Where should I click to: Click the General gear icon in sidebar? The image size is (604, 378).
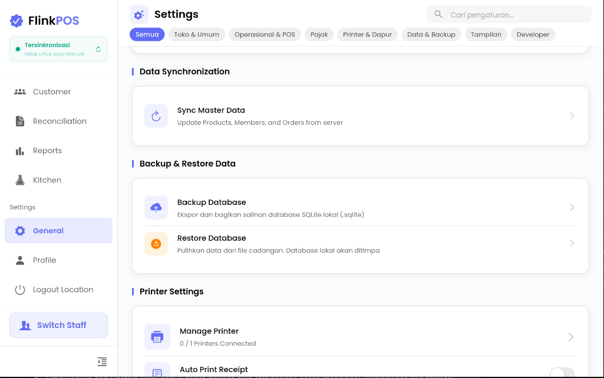20,231
